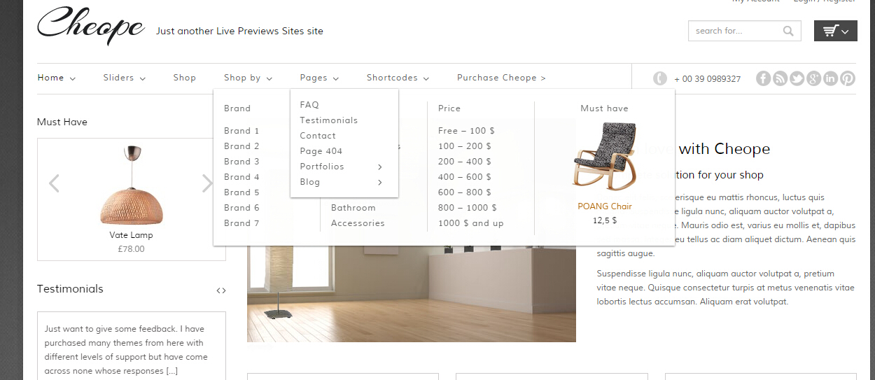The height and width of the screenshot is (380, 875).
Task: Open the RSS feed icon
Action: pos(780,78)
